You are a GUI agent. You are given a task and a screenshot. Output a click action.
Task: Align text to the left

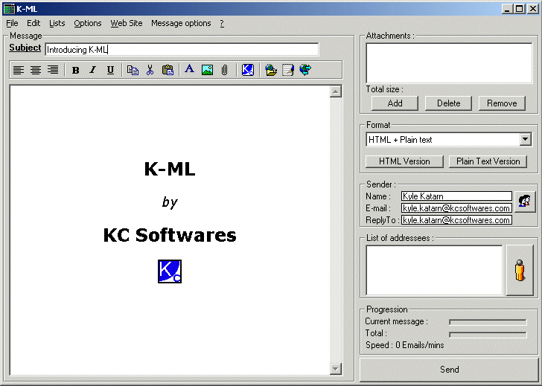pos(19,70)
